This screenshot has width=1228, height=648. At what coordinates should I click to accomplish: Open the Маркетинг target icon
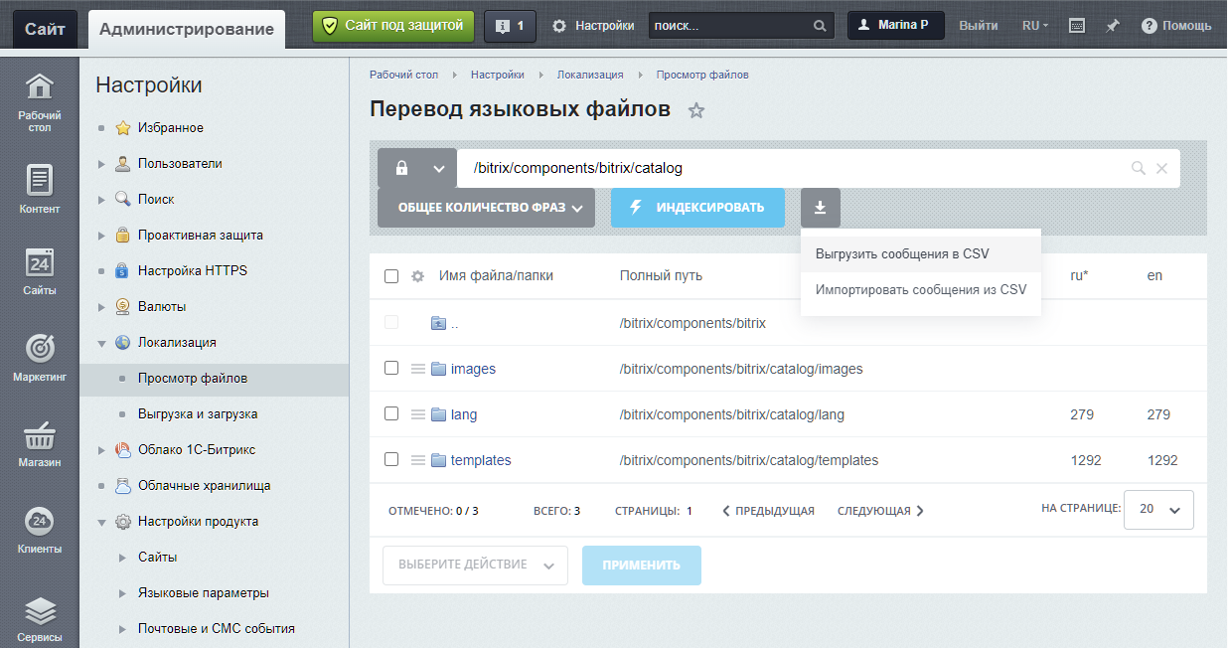(x=39, y=349)
